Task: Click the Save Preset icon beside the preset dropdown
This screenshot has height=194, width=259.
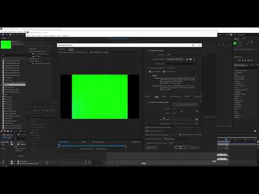Action: pos(187,59)
